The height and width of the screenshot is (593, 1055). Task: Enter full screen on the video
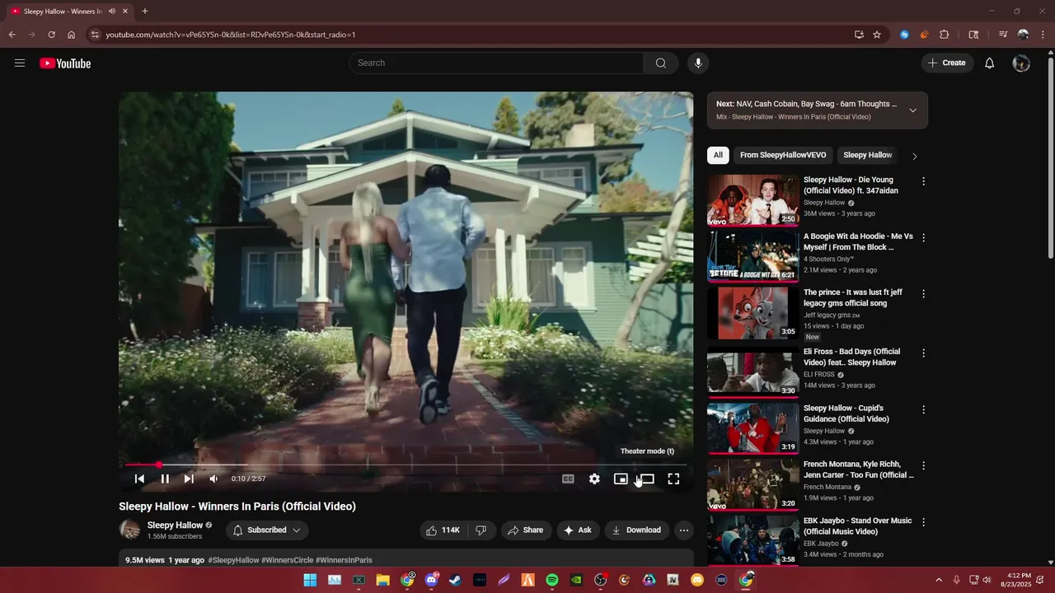pyautogui.click(x=673, y=479)
